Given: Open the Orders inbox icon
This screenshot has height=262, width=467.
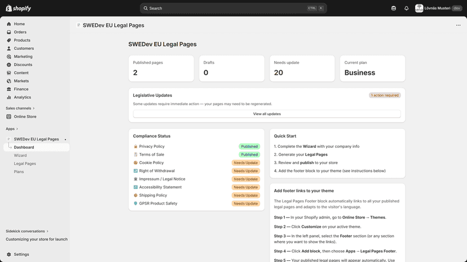Looking at the screenshot, I should tap(8, 32).
